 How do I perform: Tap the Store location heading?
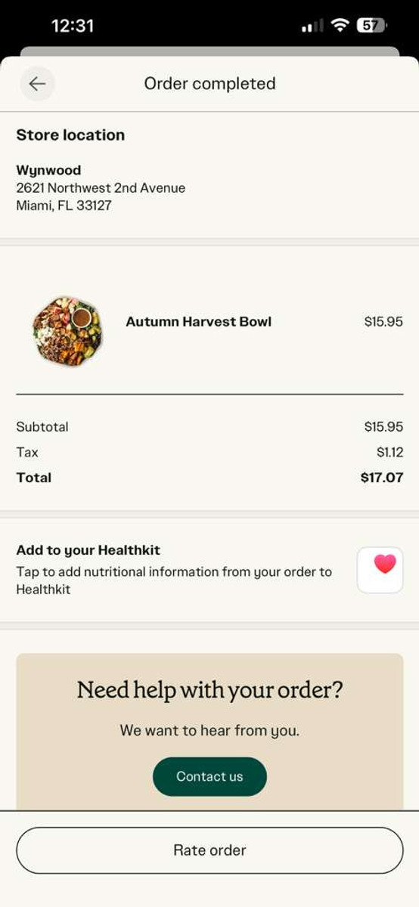click(x=70, y=135)
